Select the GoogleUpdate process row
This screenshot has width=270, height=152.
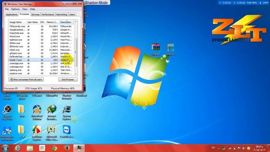pyautogui.click(x=41, y=30)
